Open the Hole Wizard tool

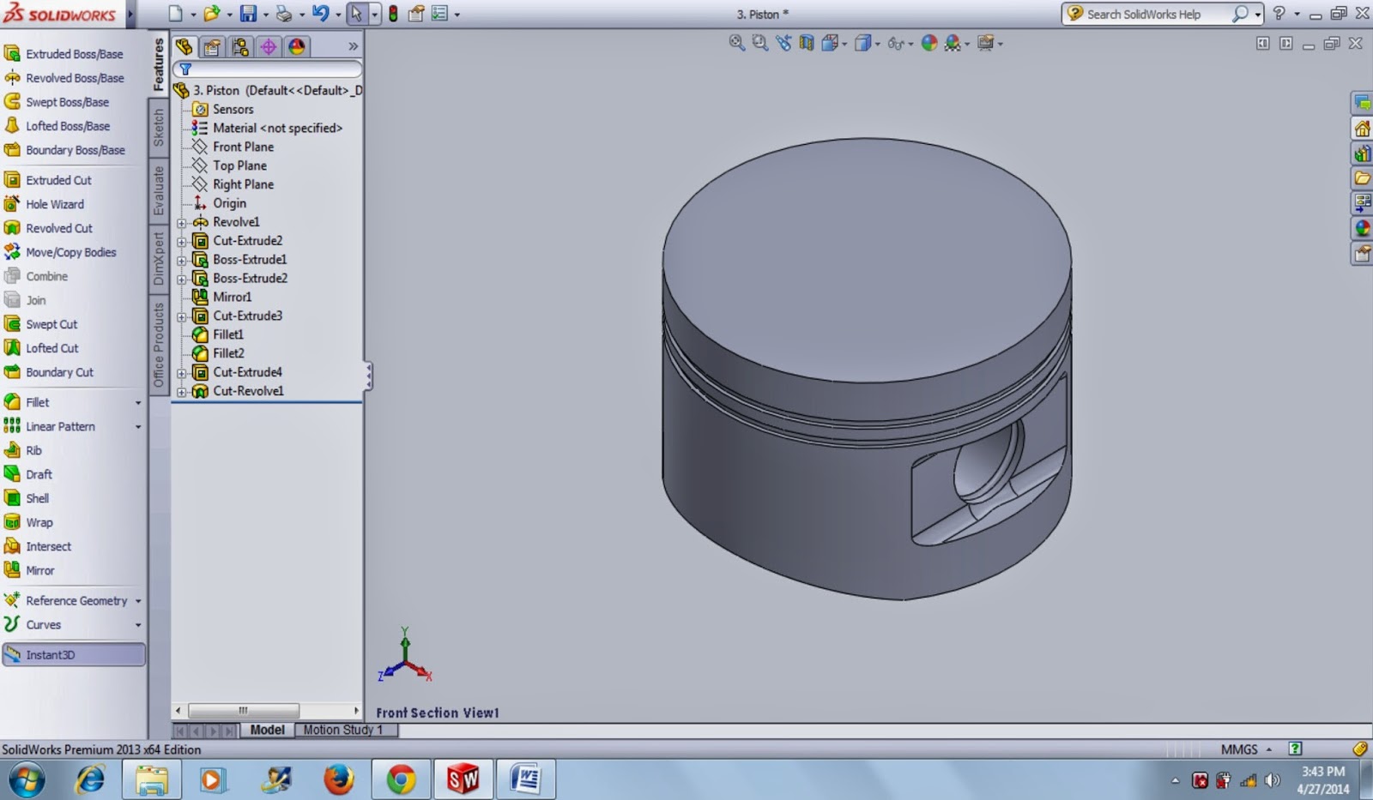[x=45, y=204]
